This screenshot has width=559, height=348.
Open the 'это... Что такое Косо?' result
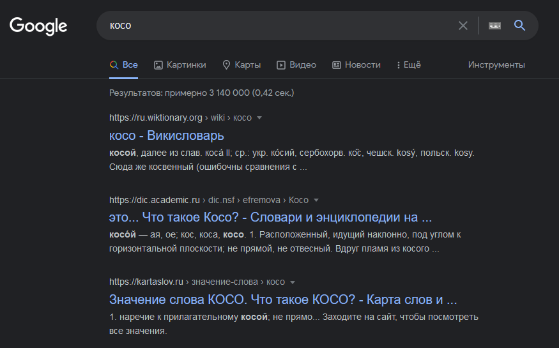(271, 217)
